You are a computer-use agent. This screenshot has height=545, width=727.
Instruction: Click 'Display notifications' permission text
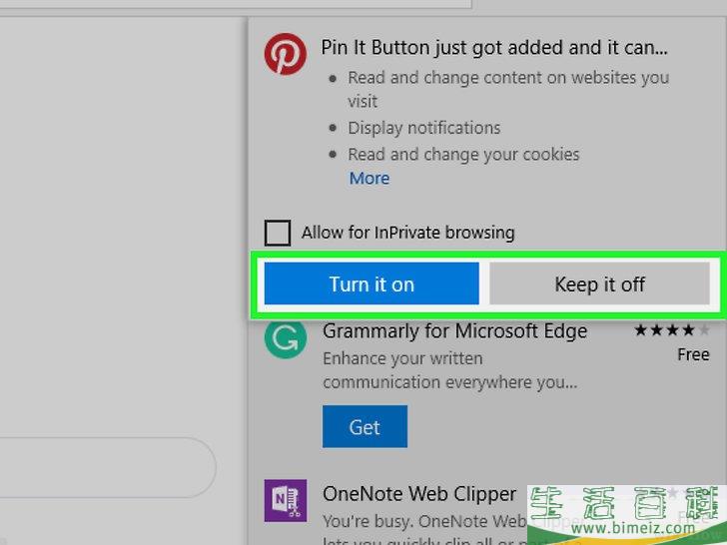click(424, 128)
